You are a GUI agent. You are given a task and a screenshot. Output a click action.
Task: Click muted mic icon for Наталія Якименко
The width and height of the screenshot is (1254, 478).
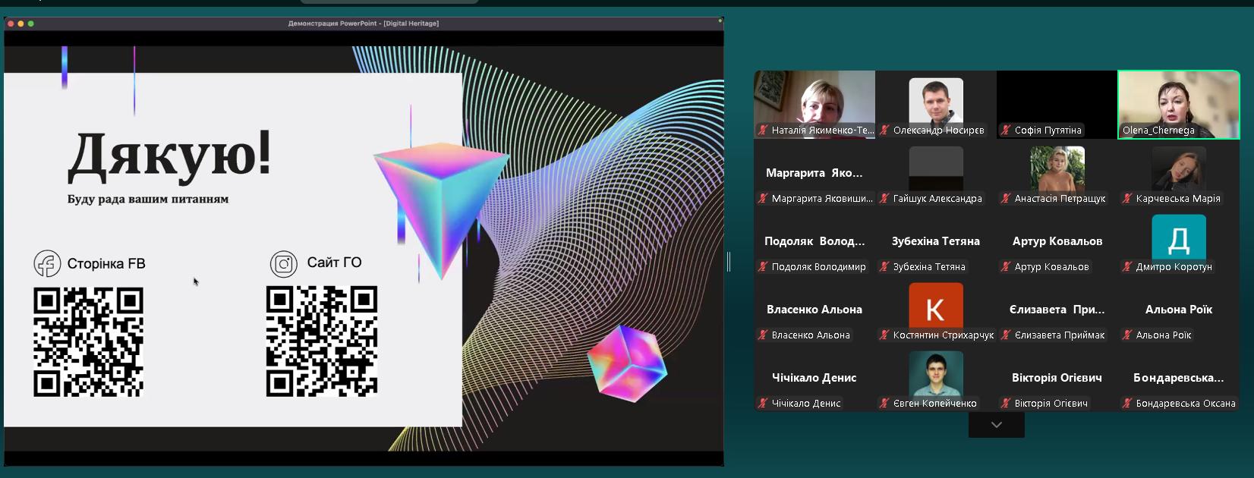[763, 130]
